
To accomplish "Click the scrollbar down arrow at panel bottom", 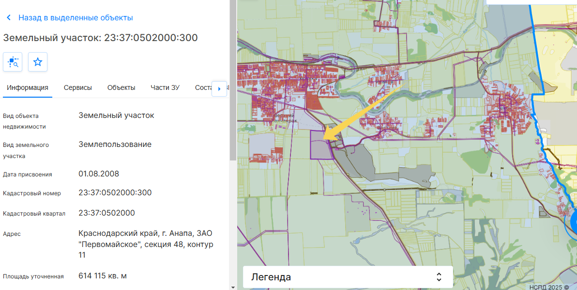I will [233, 287].
